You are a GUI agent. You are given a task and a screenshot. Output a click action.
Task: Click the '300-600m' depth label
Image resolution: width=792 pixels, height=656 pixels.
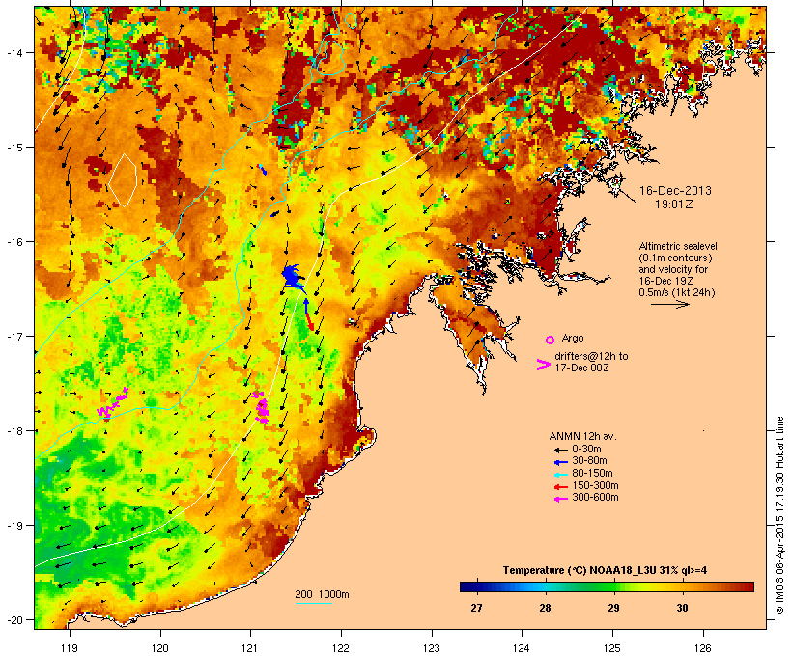click(x=595, y=498)
